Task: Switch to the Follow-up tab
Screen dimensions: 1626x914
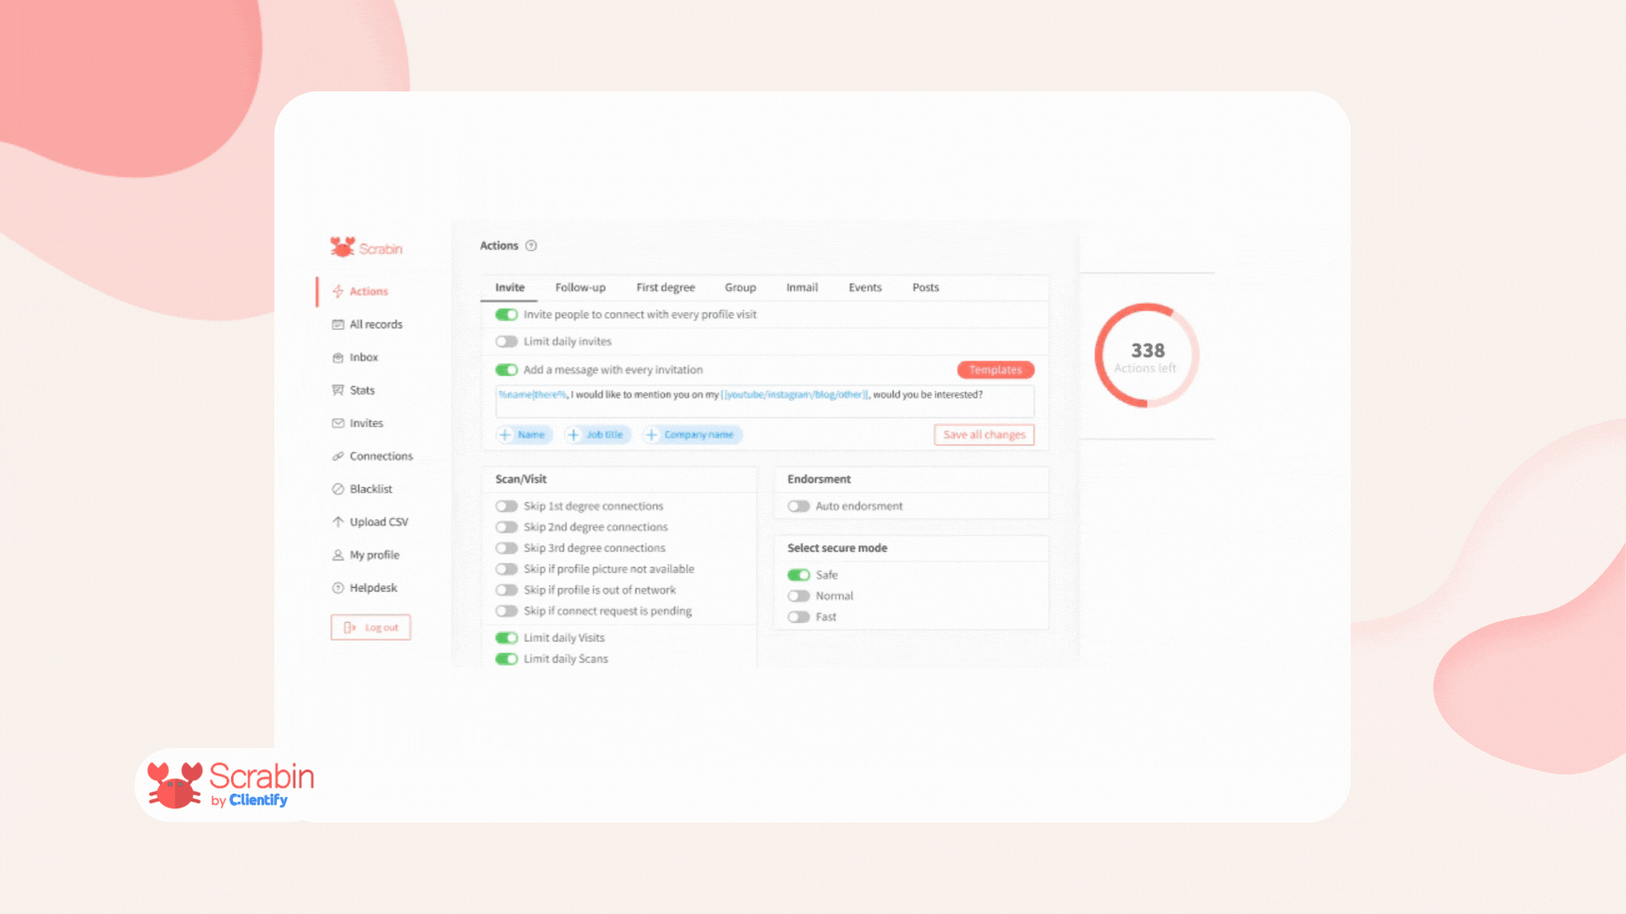Action: coord(580,288)
